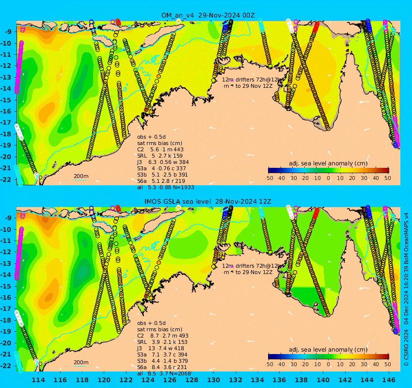Select the top panel row J3 6.3 0.56 w 384
This screenshot has height=388, width=412.
tap(163, 162)
